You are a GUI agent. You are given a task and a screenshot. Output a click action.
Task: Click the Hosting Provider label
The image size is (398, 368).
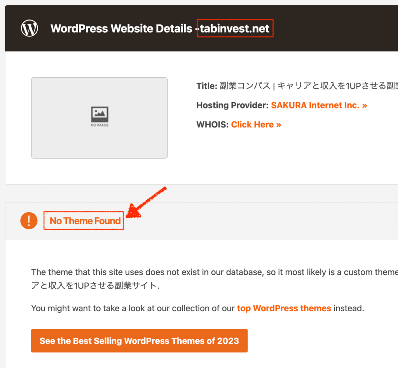232,105
